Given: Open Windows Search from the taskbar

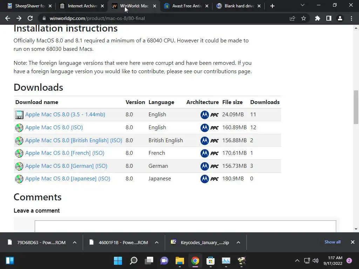Looking at the screenshot, I should (x=134, y=261).
